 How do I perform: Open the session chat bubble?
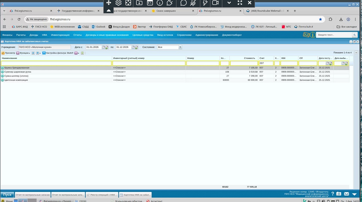tap(183, 3)
